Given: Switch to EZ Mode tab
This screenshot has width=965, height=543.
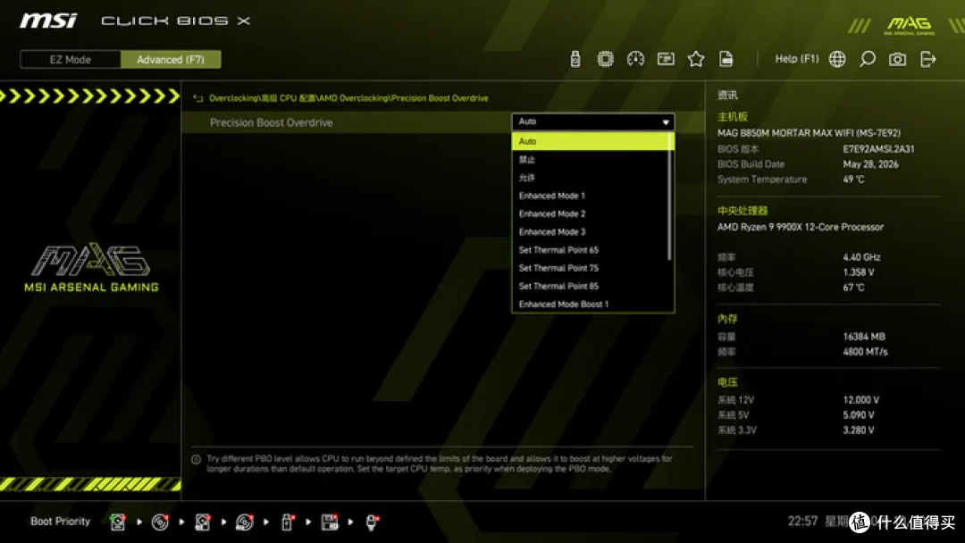Looking at the screenshot, I should (71, 60).
